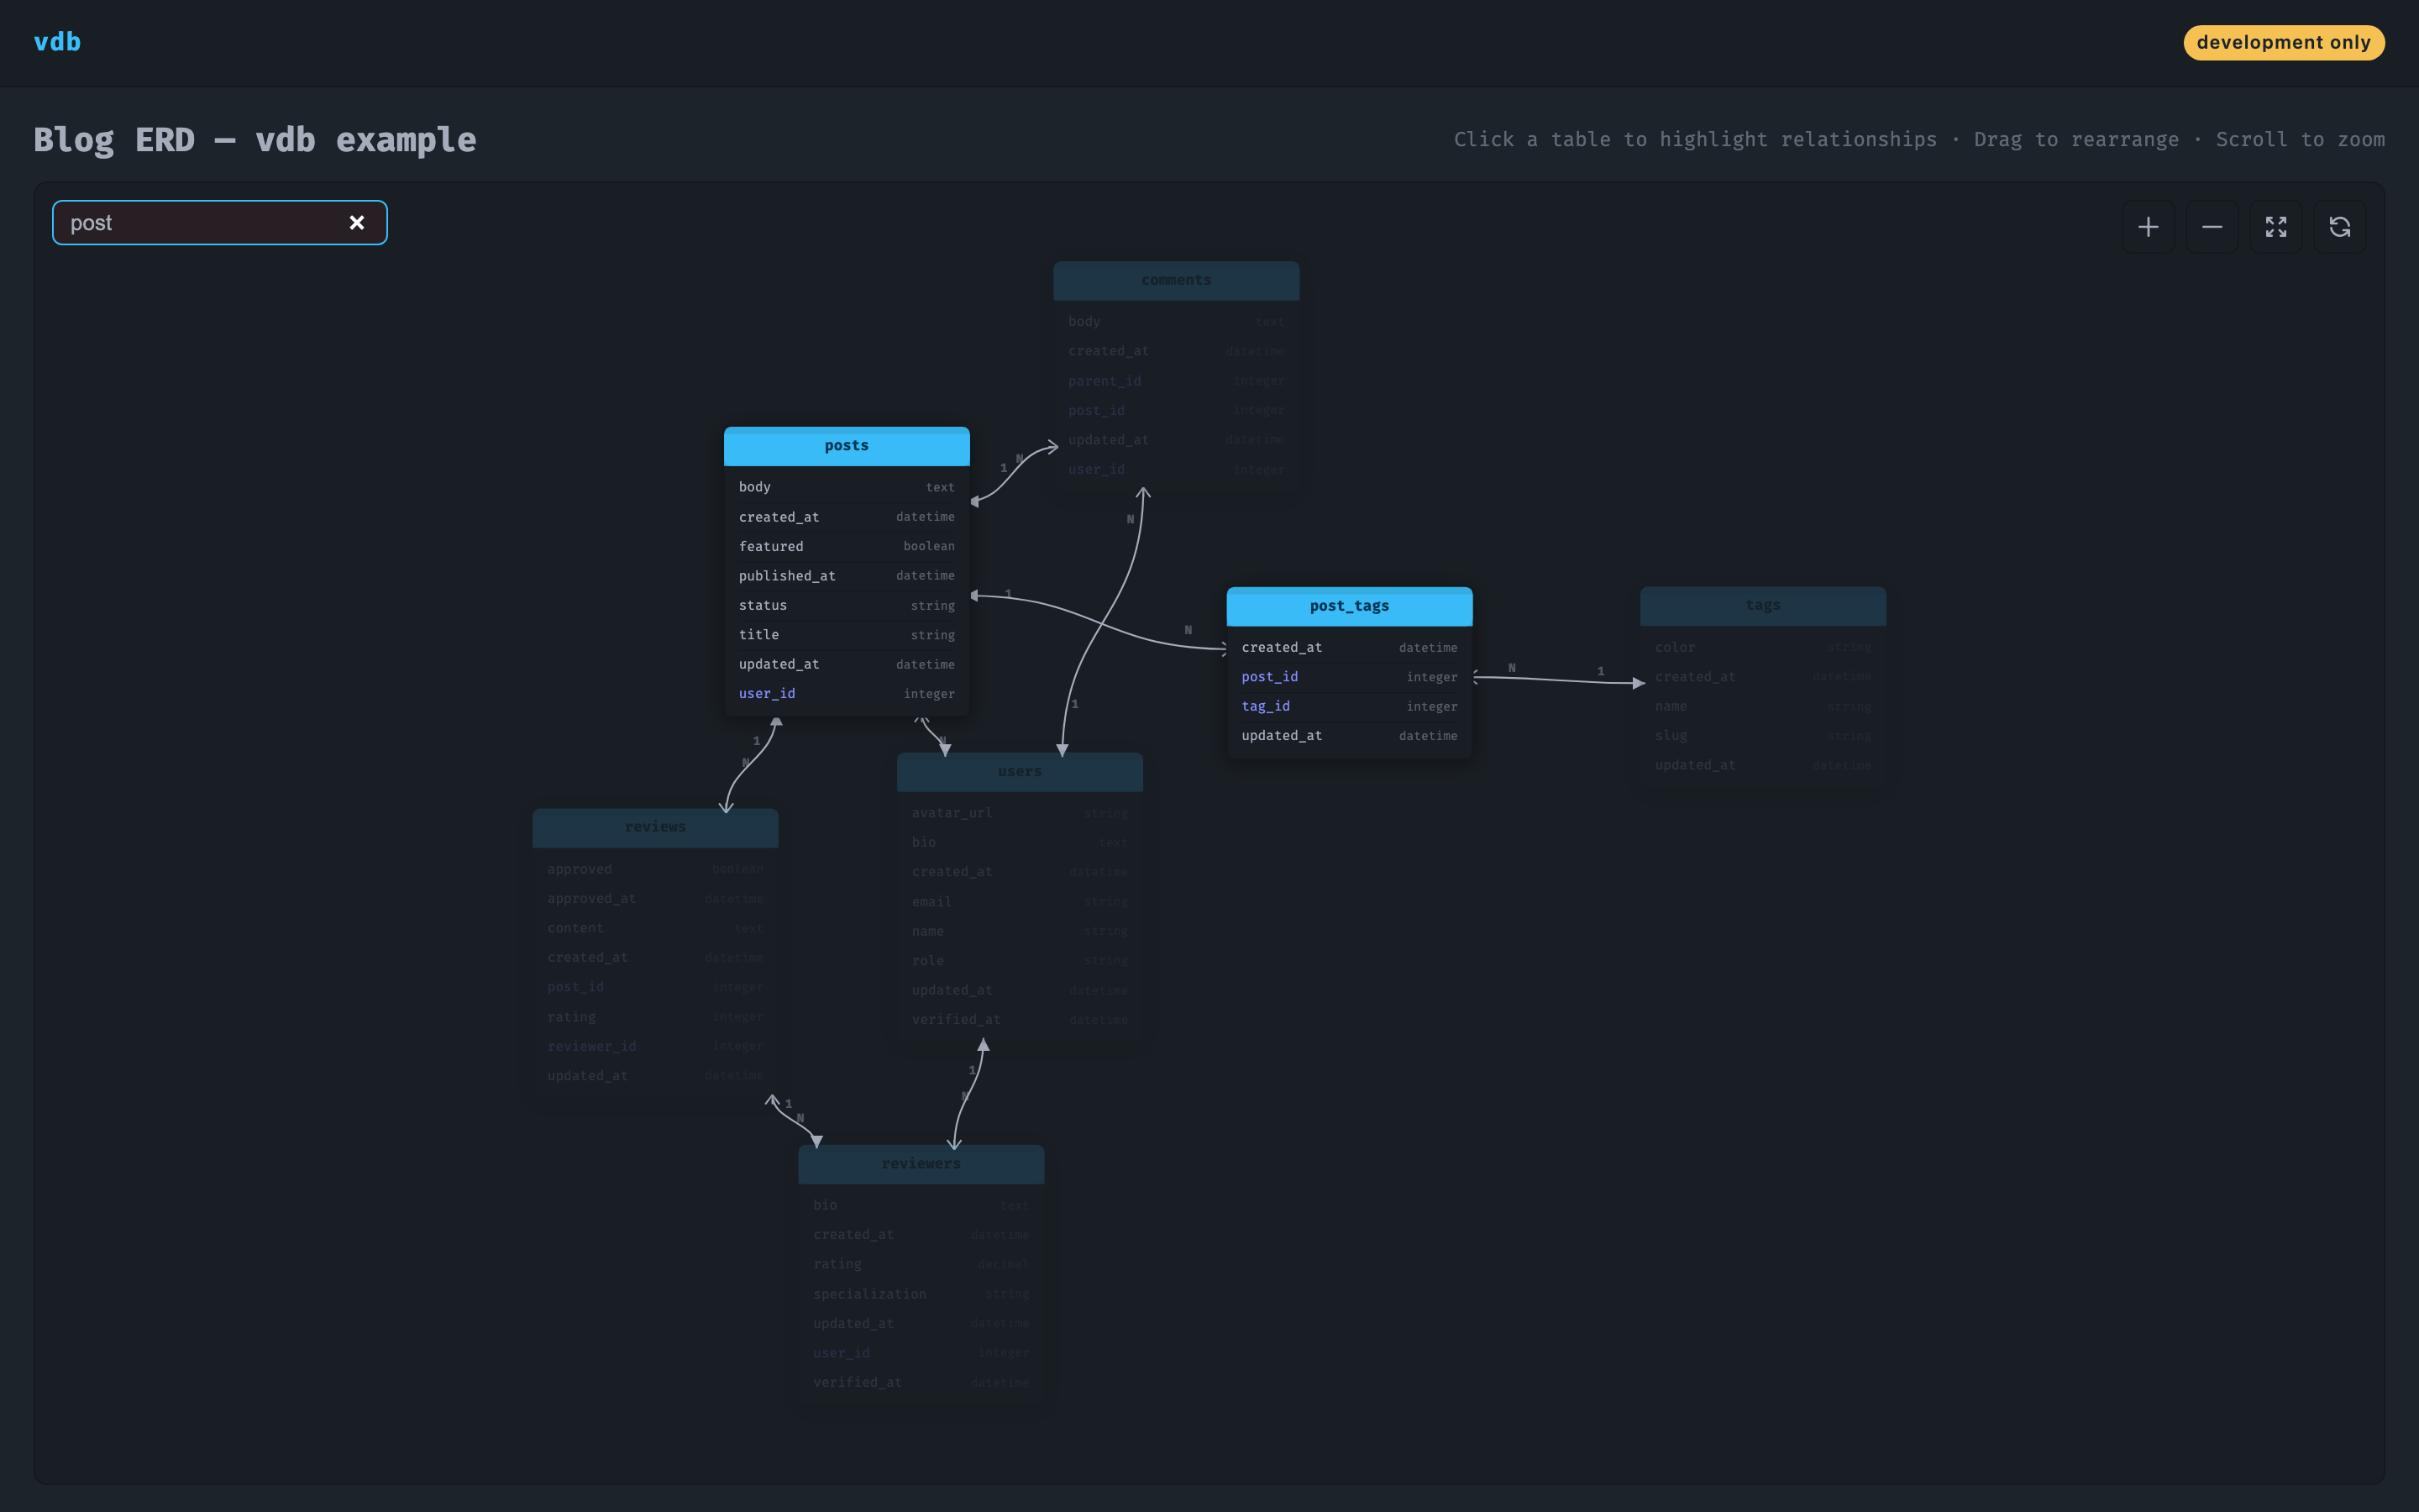Click the vdb logo link
The height and width of the screenshot is (1512, 2419).
click(x=57, y=42)
